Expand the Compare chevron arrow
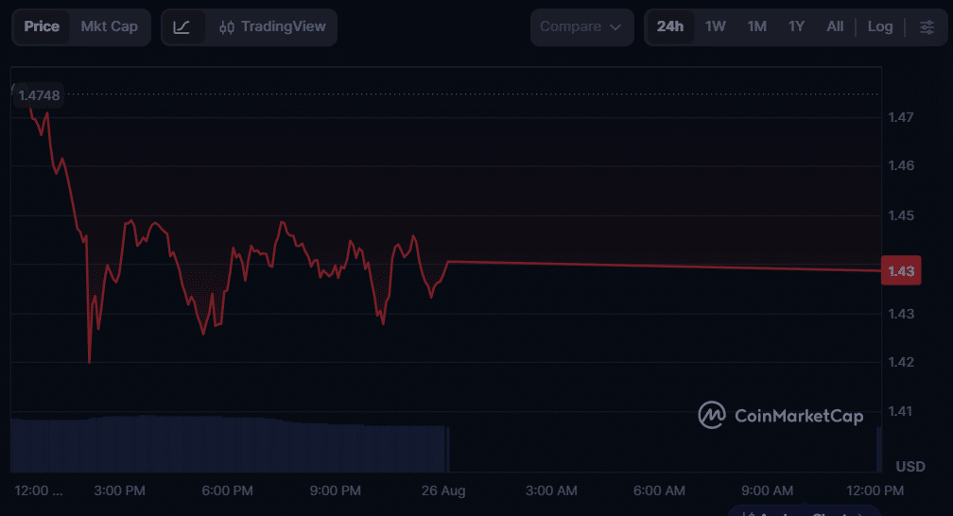Image resolution: width=953 pixels, height=516 pixels. 615,27
